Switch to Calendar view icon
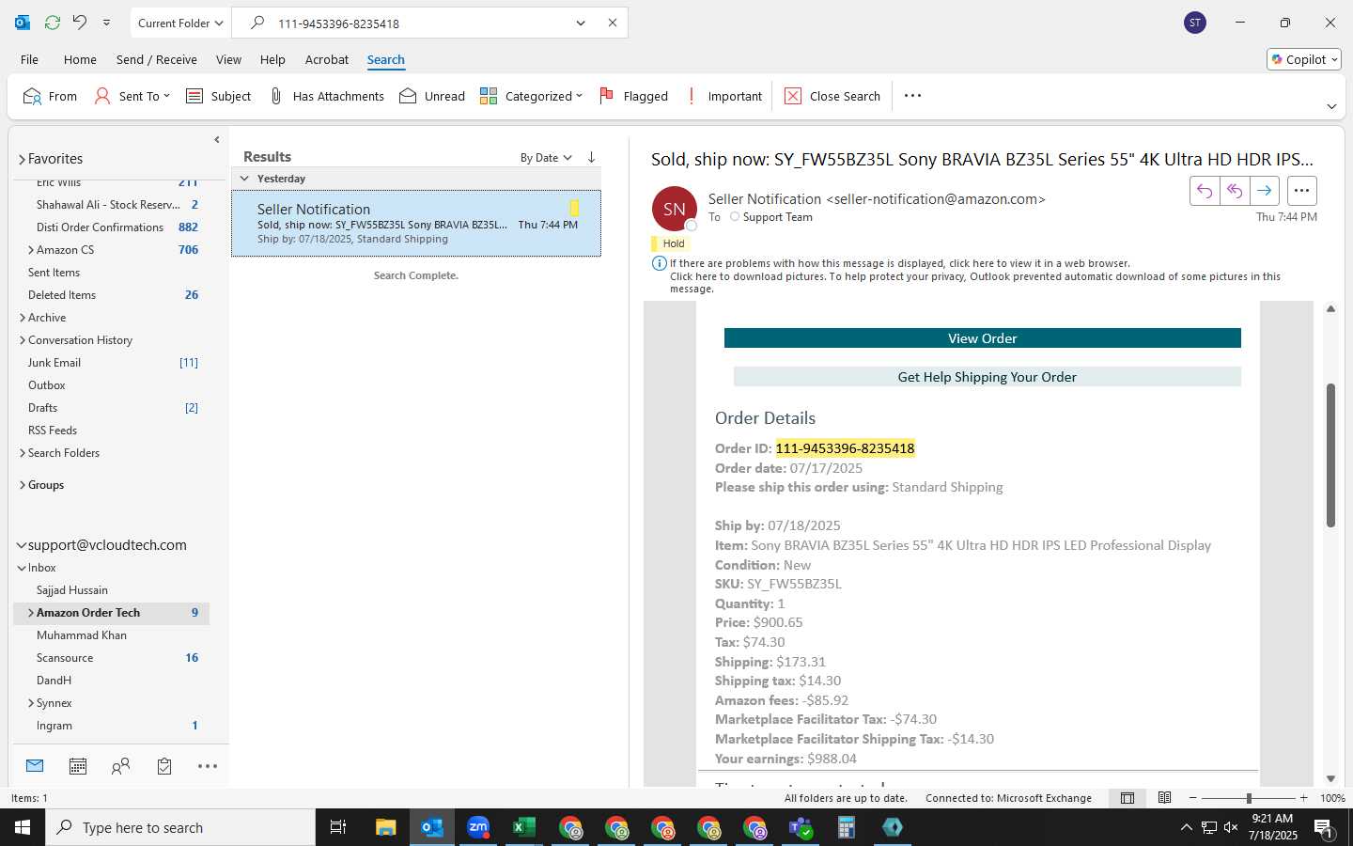The width and height of the screenshot is (1353, 846). (x=78, y=766)
